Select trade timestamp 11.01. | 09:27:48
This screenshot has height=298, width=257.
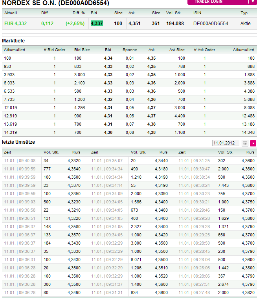click(194, 293)
